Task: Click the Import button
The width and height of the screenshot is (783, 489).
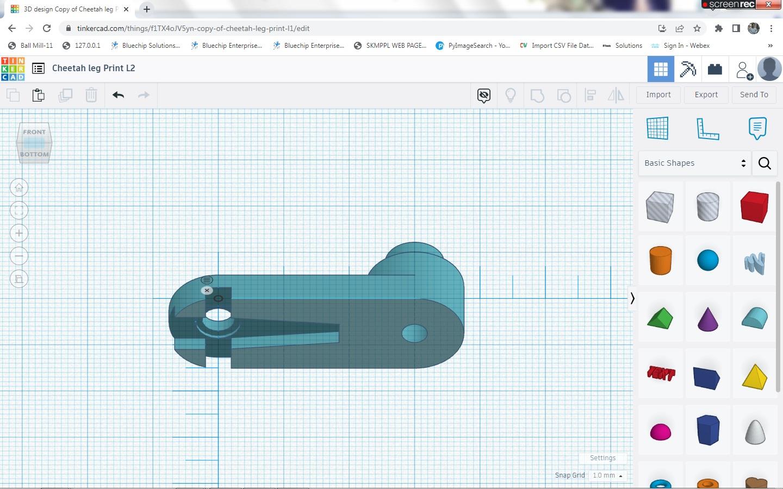Action: tap(658, 95)
